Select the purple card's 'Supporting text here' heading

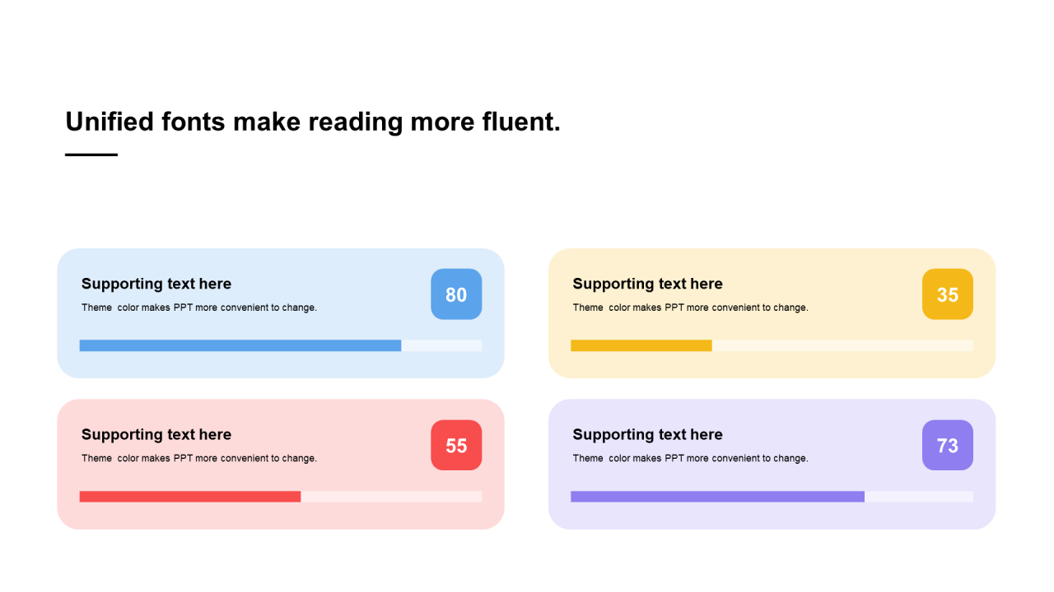(647, 435)
